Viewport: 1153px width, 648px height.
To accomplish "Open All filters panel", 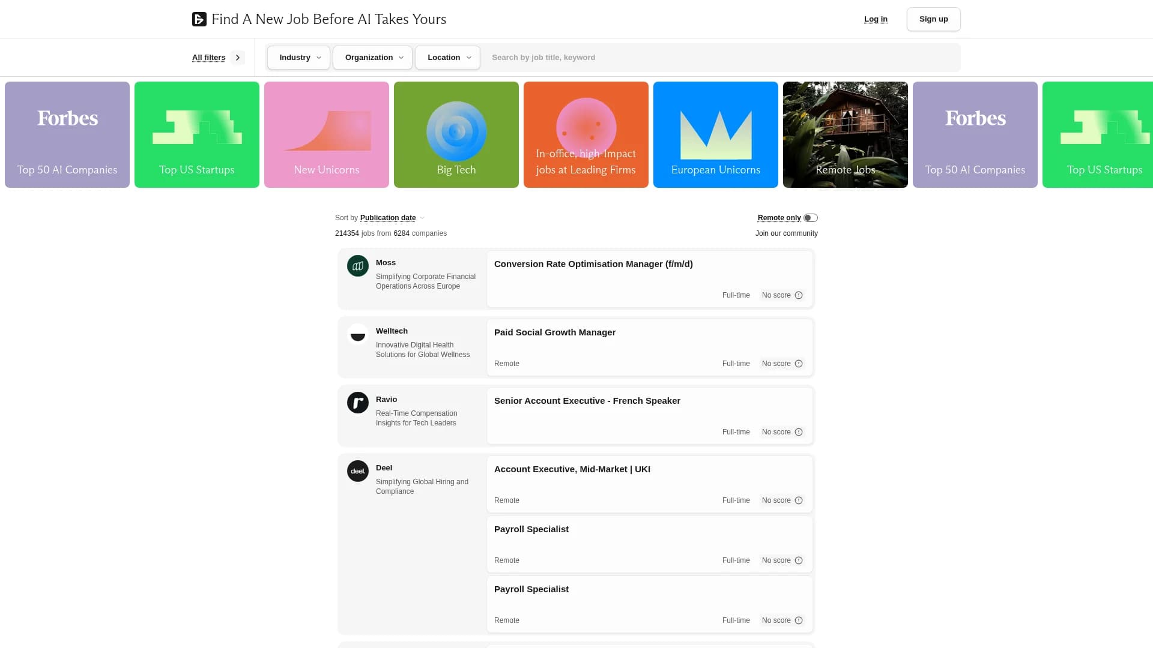I will pyautogui.click(x=208, y=58).
